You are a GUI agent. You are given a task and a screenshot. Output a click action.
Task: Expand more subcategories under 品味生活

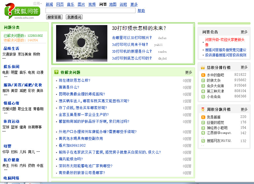(4, 58)
